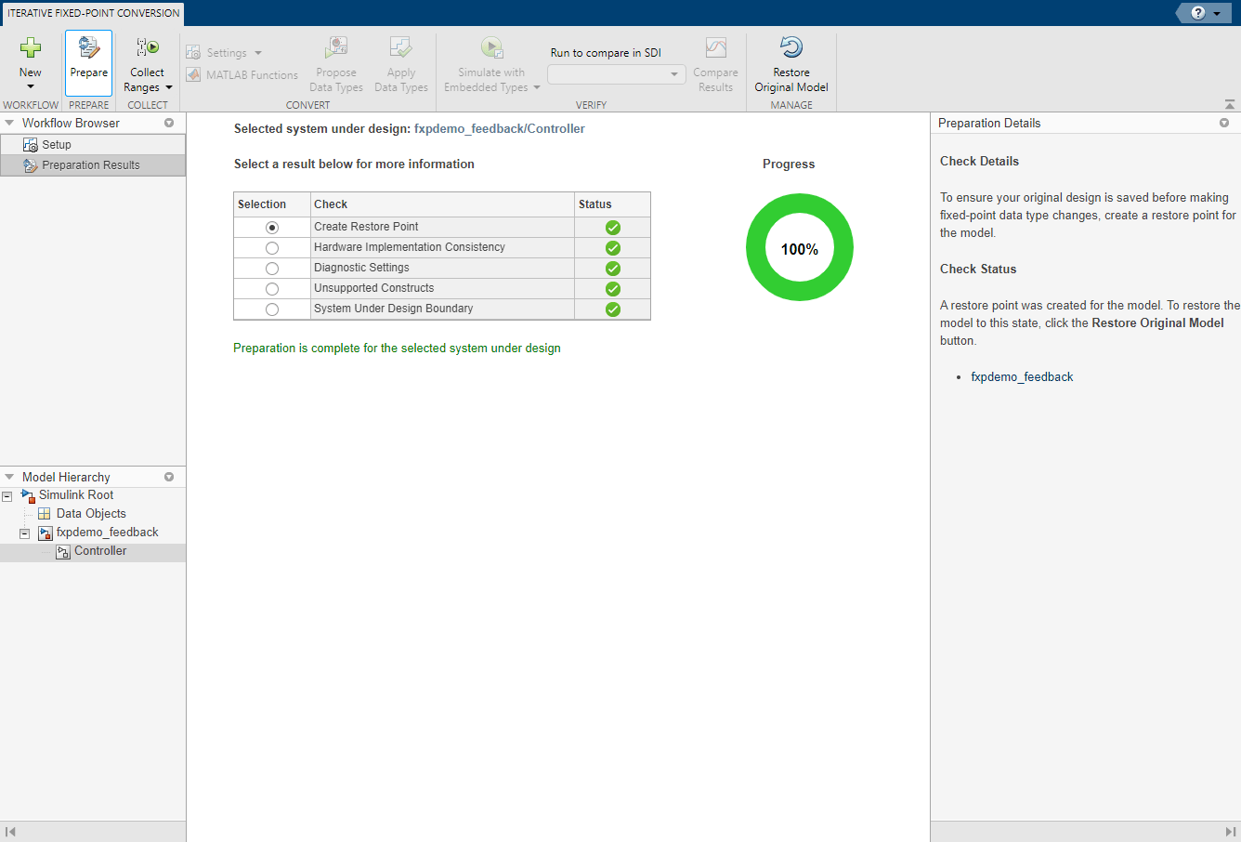Switch to Iterative Fixed-Point Conversion tab
The image size is (1241, 842).
point(93,13)
